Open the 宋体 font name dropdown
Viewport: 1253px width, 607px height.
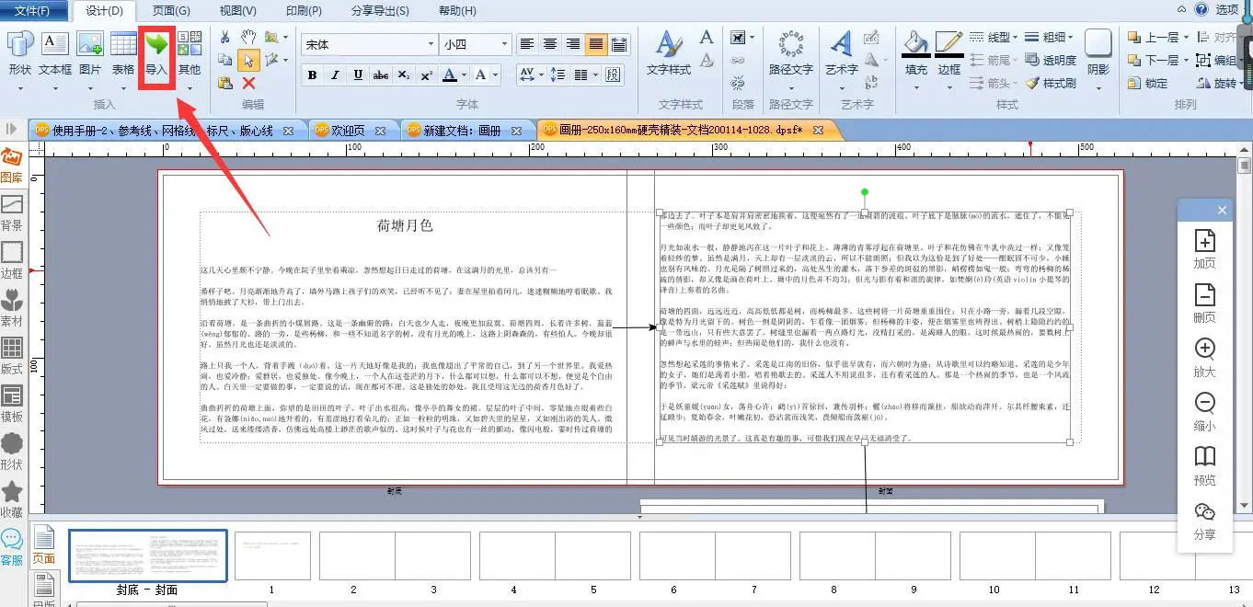tap(431, 44)
